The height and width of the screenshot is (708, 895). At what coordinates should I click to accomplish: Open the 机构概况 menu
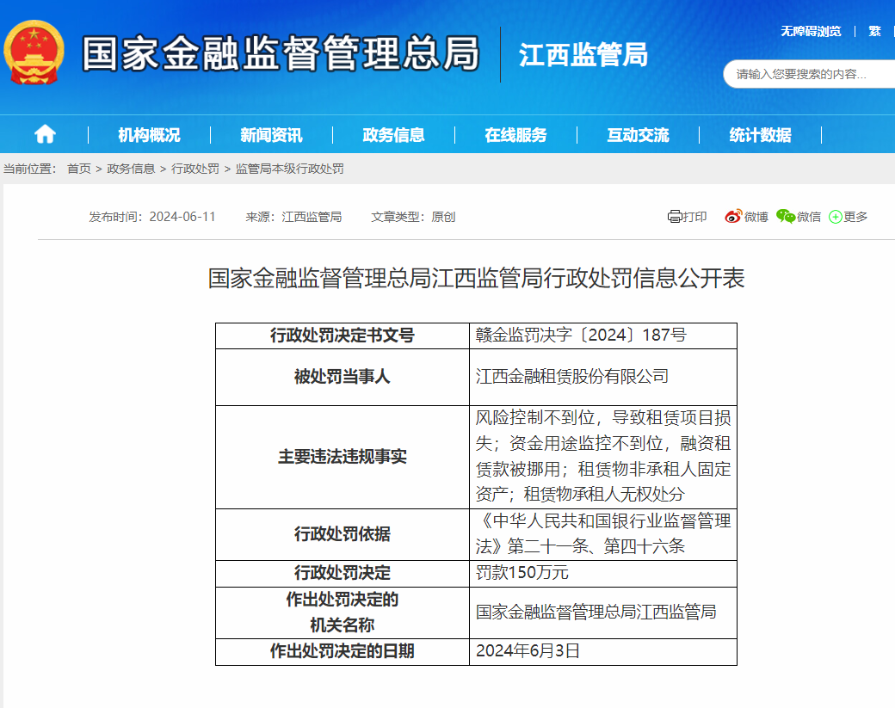149,135
